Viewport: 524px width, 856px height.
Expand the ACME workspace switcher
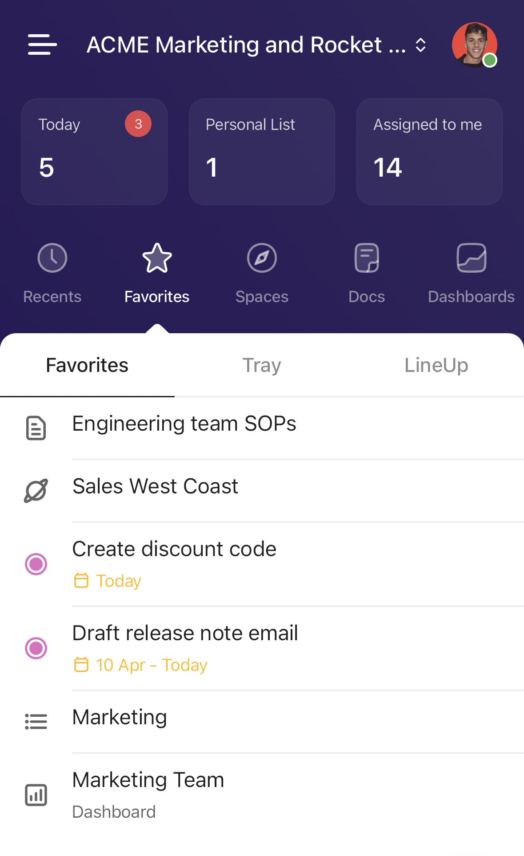click(420, 45)
